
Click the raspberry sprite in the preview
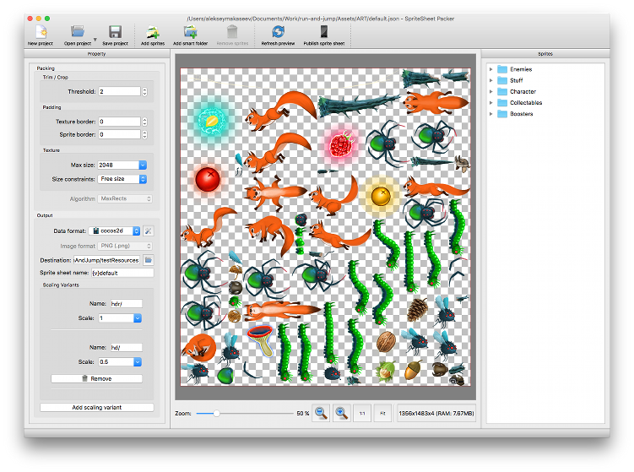(x=342, y=144)
